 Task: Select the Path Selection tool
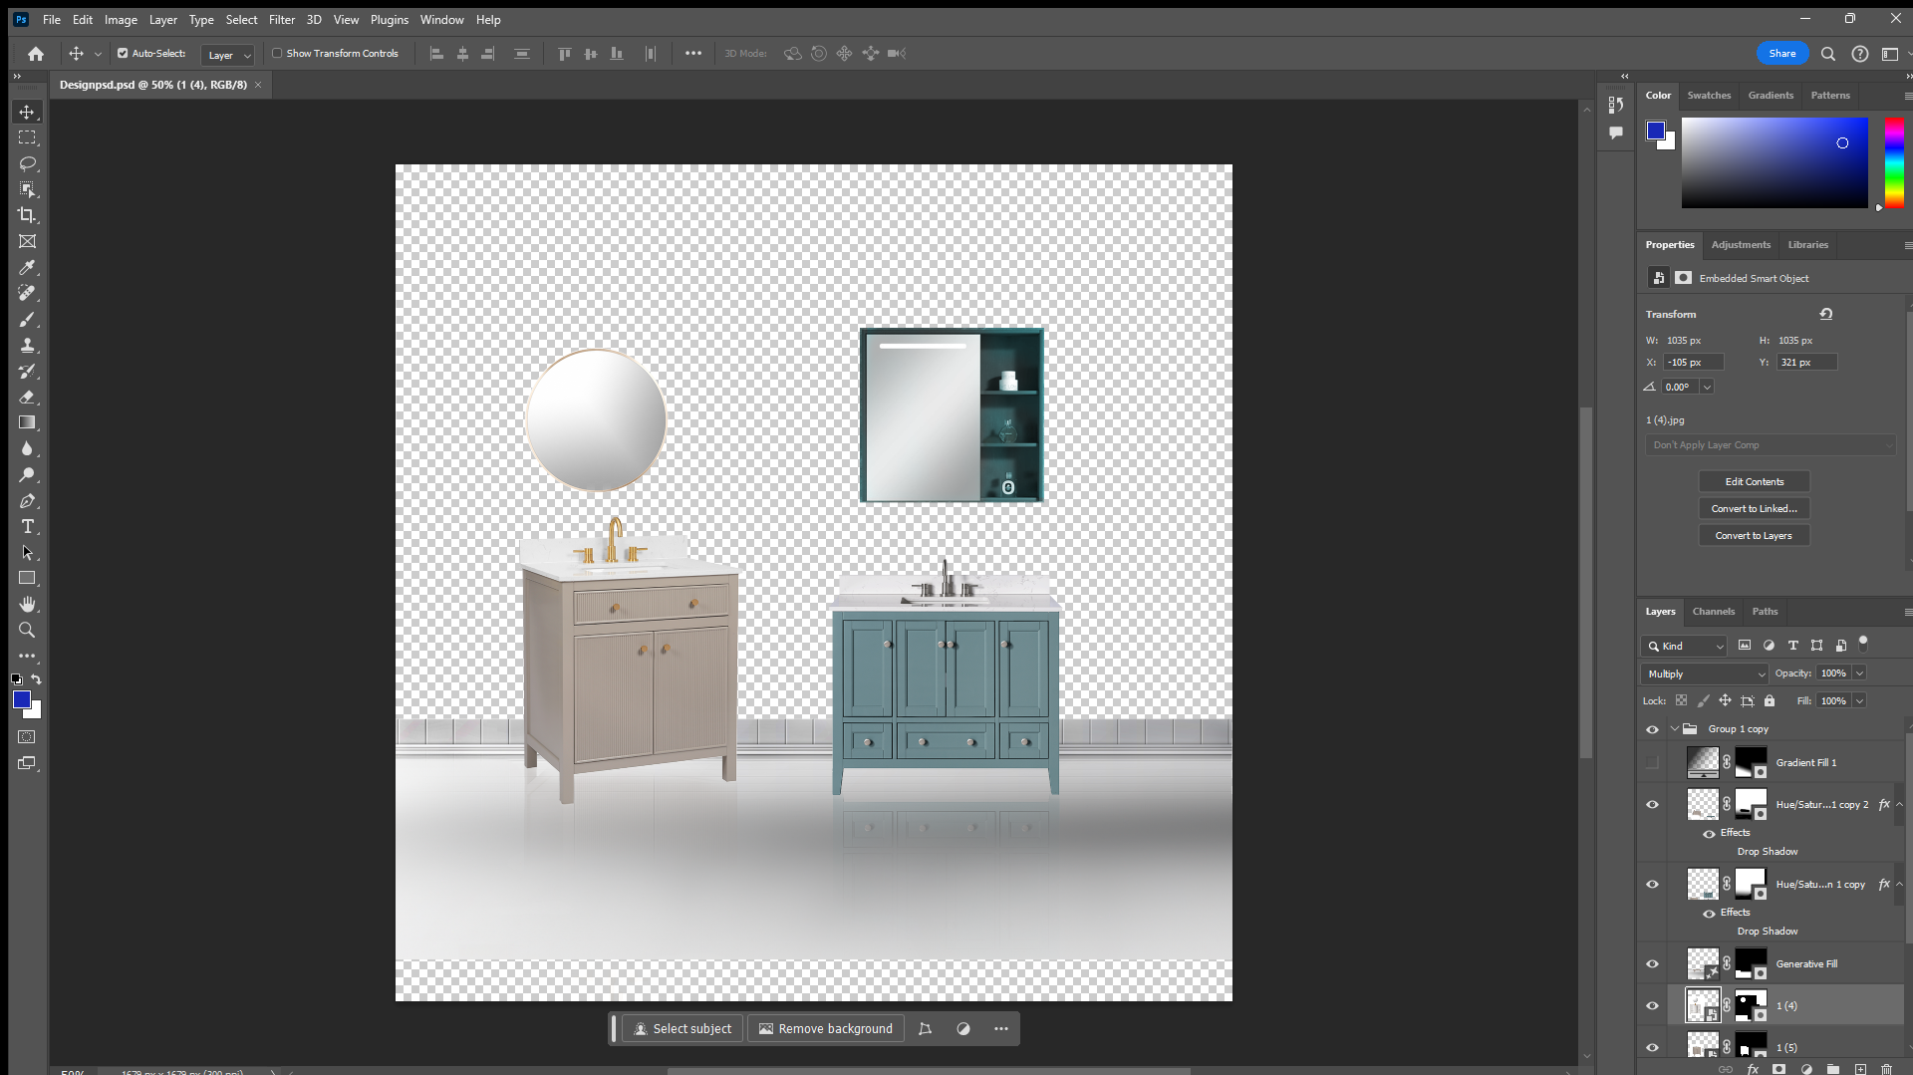coord(27,552)
